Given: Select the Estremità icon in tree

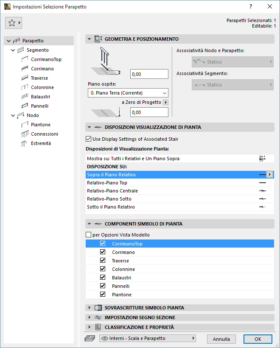Looking at the screenshot, I should tap(24, 144).
